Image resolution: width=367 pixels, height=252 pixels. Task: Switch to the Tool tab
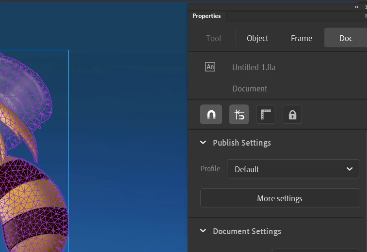pos(213,38)
